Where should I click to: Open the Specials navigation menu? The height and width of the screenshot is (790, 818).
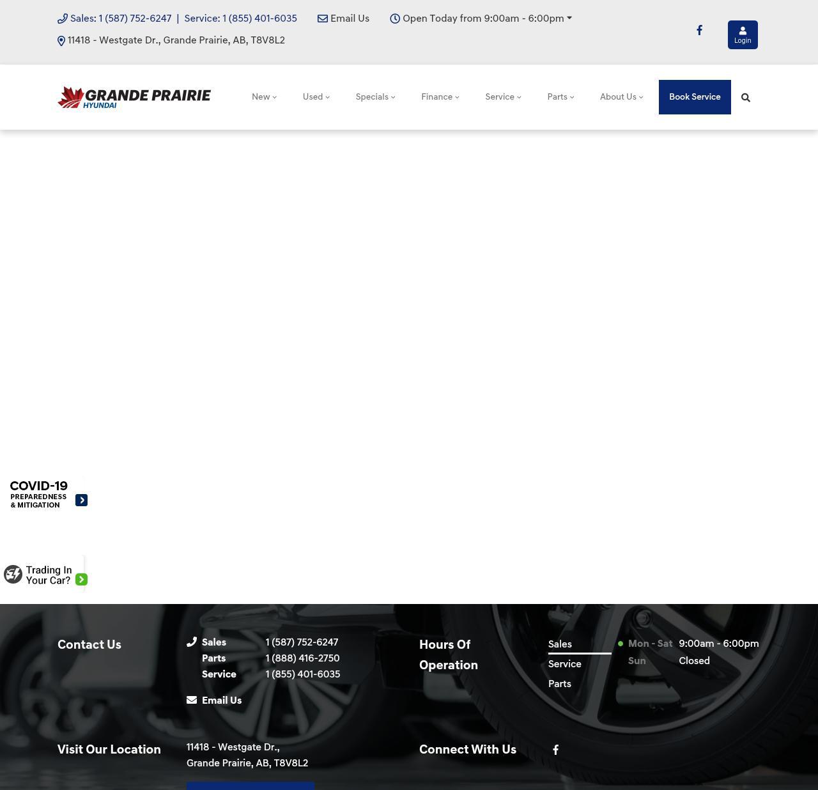375,97
